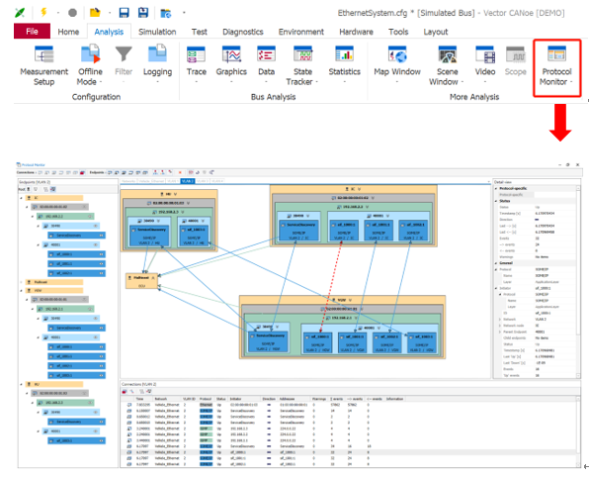Click the Offline Mode icon
Image resolution: width=589 pixels, height=477 pixels.
pos(91,53)
